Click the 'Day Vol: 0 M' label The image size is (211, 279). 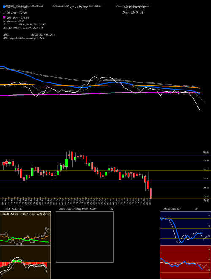[x=133, y=12]
